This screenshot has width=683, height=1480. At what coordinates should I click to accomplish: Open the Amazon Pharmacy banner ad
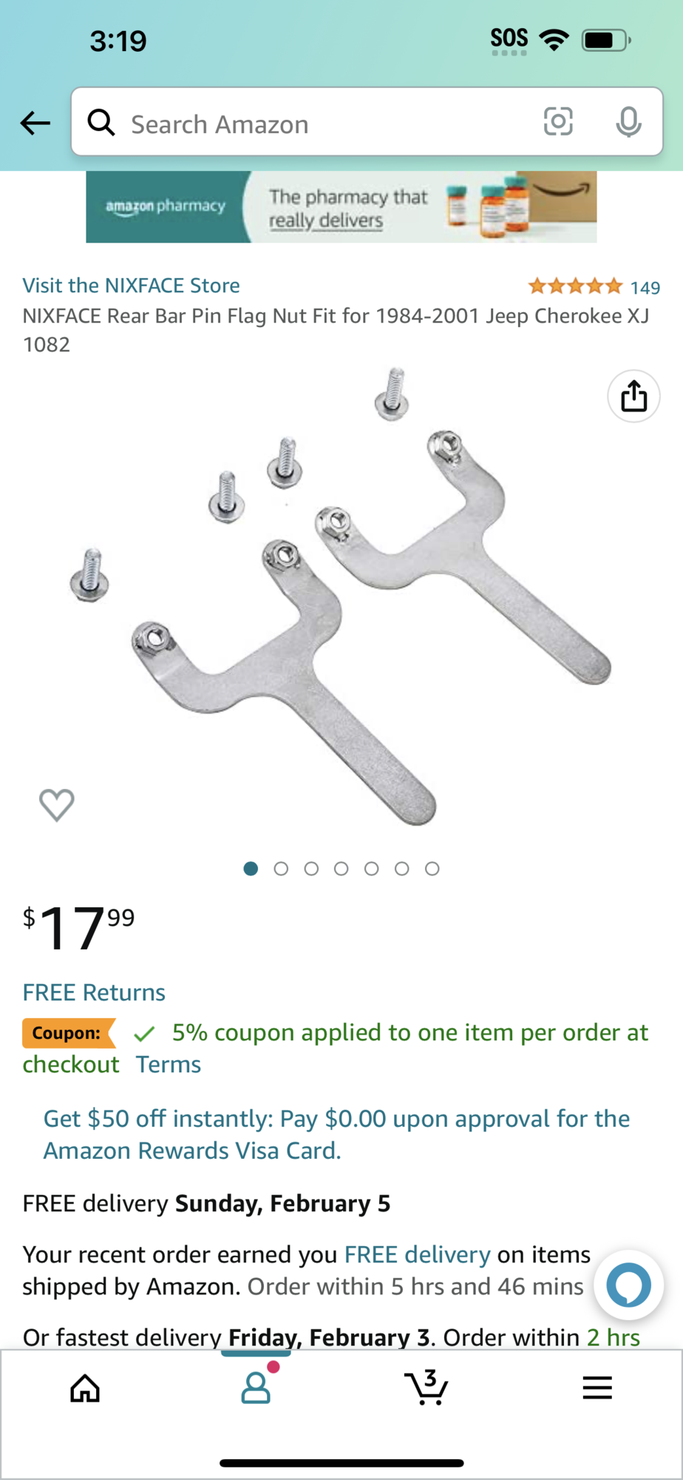(341, 207)
